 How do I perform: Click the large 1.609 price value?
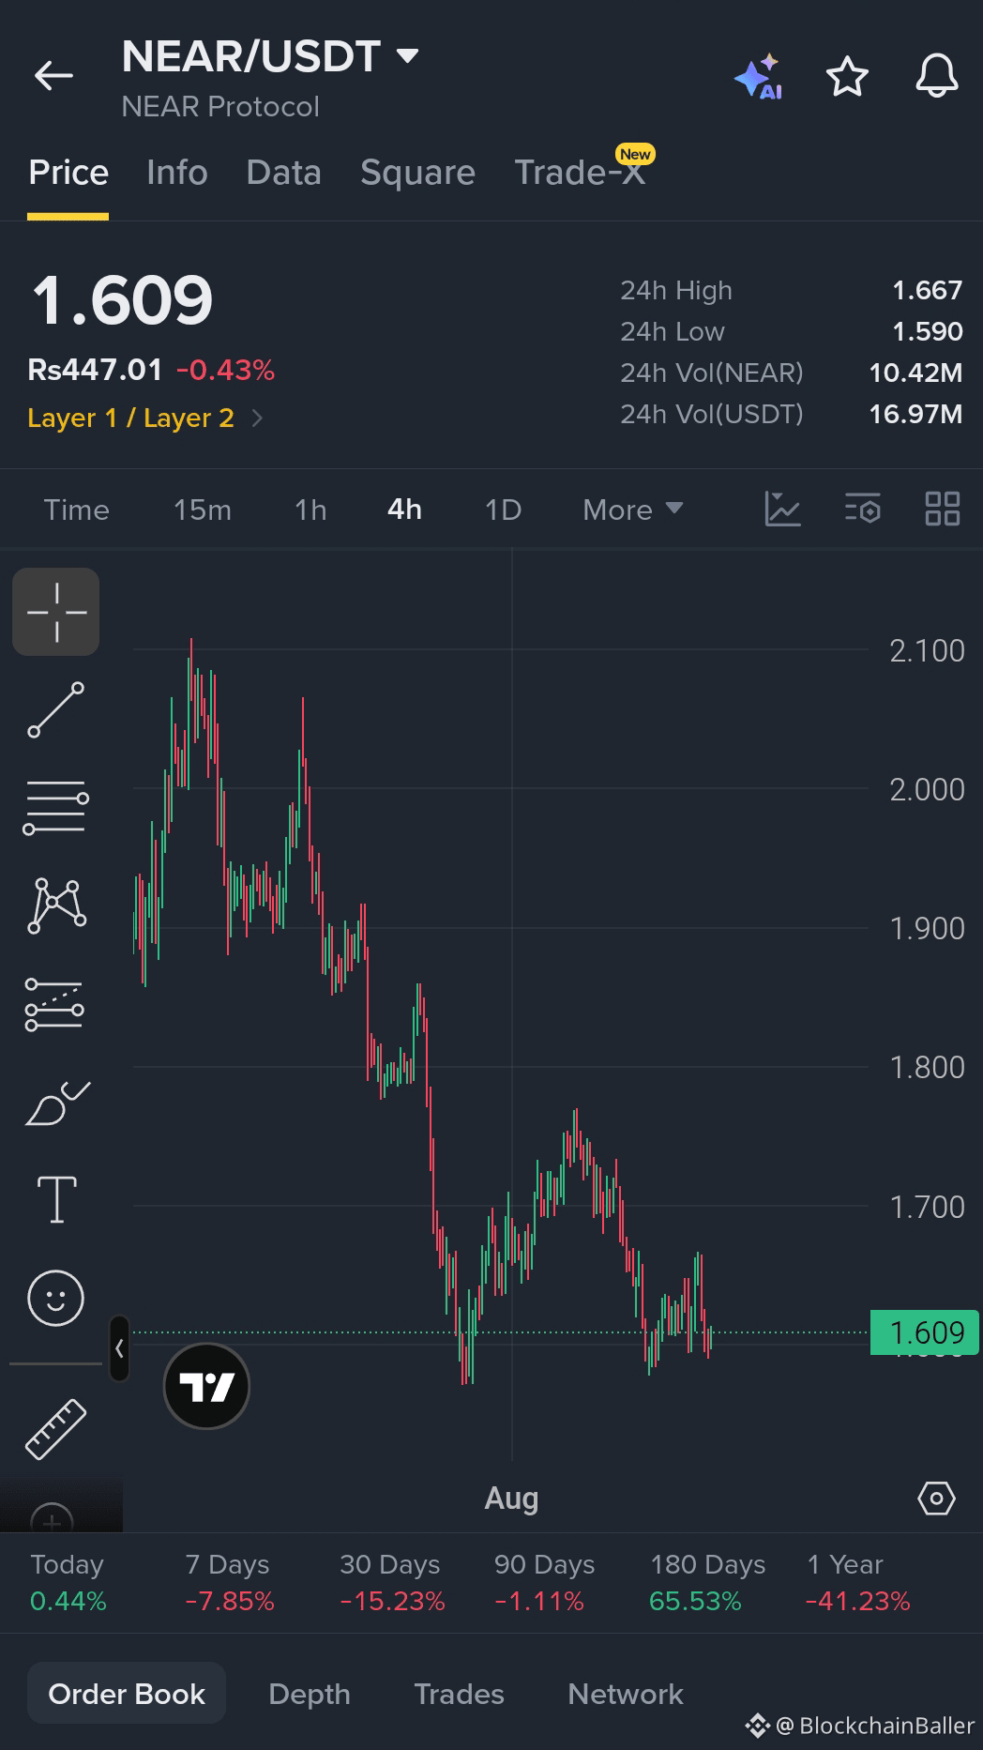pos(123,300)
